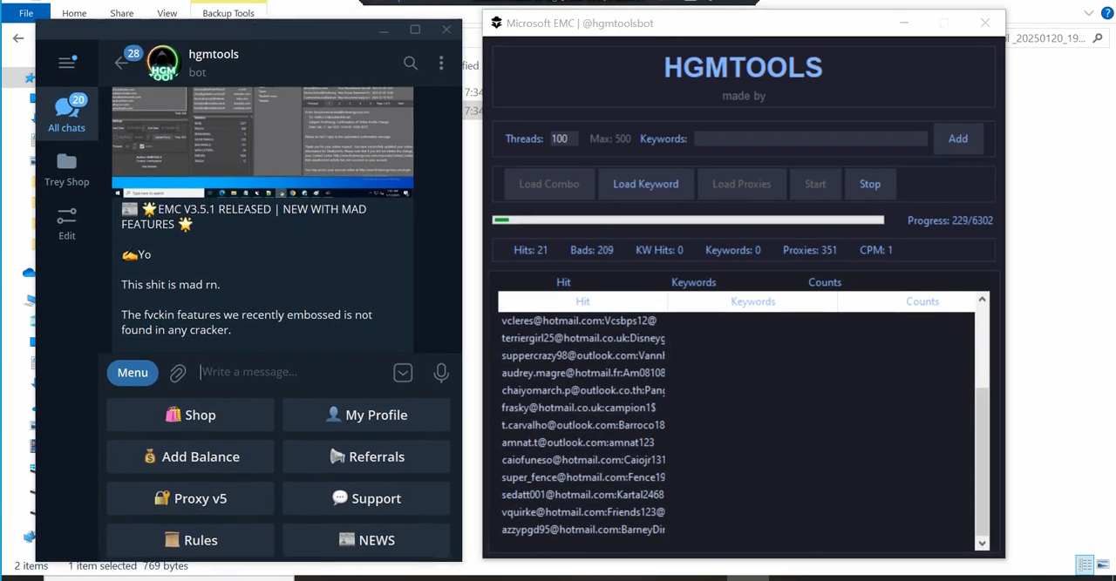Open NEWS bot option
This screenshot has width=1116, height=581.
366,540
